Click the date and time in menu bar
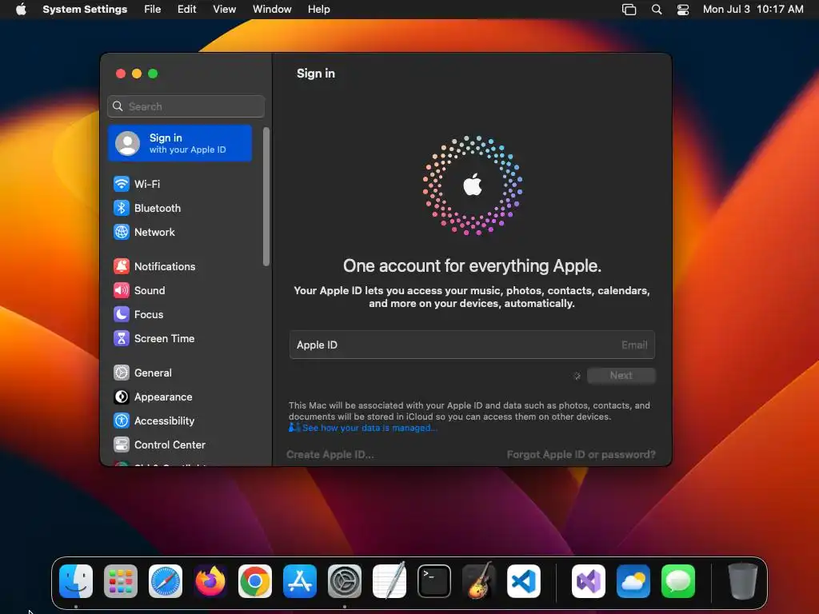Viewport: 819px width, 614px height. tap(753, 10)
